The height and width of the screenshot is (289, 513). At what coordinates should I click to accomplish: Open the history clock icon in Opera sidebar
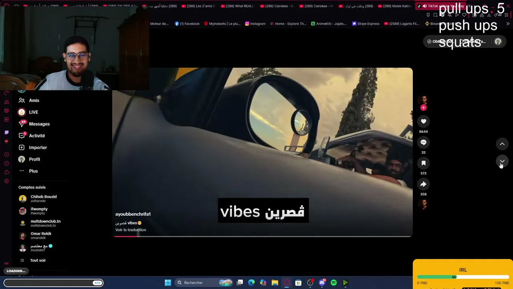tap(6, 163)
